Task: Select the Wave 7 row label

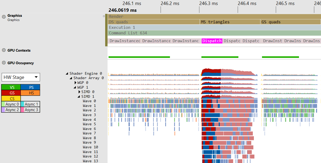Action: click(x=89, y=133)
